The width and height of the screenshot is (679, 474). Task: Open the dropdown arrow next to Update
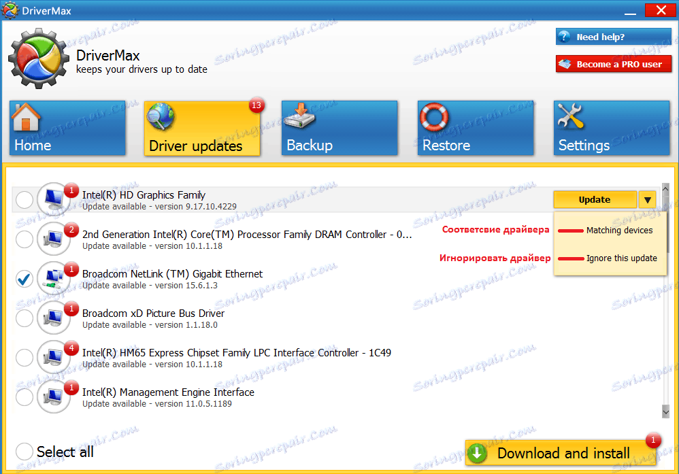(648, 200)
